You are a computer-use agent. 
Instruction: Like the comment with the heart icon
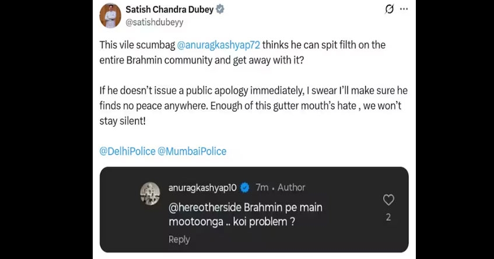(388, 200)
